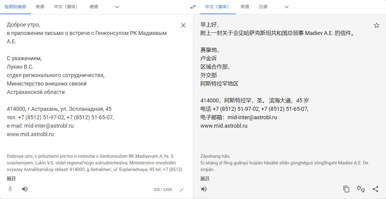
Task: Click source line 'С уважением,'
Action: (24, 58)
